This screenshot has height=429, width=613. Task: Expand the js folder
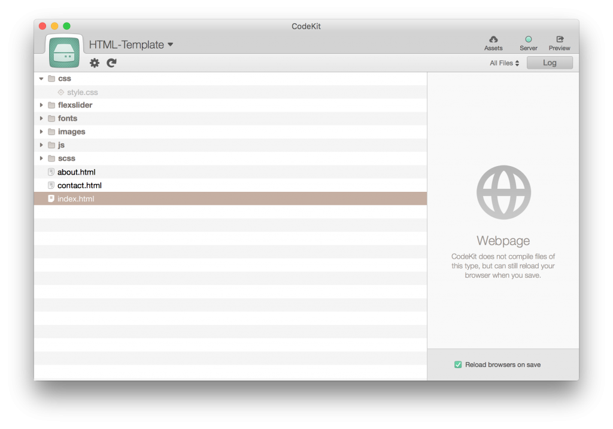click(41, 145)
